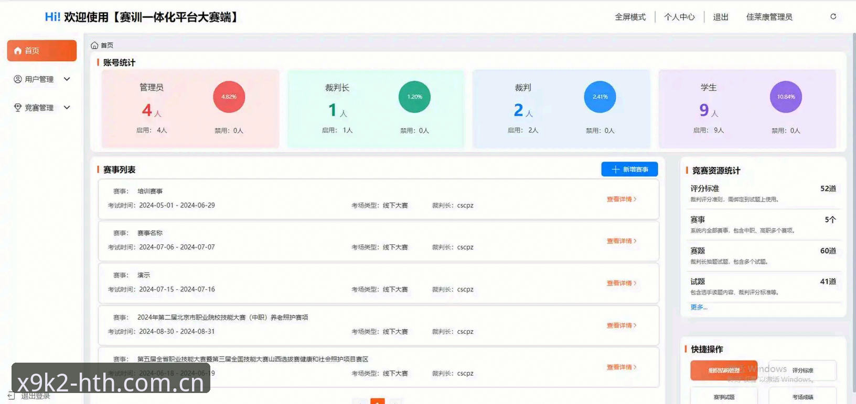View details of the 培训赛事 event

[x=622, y=199]
